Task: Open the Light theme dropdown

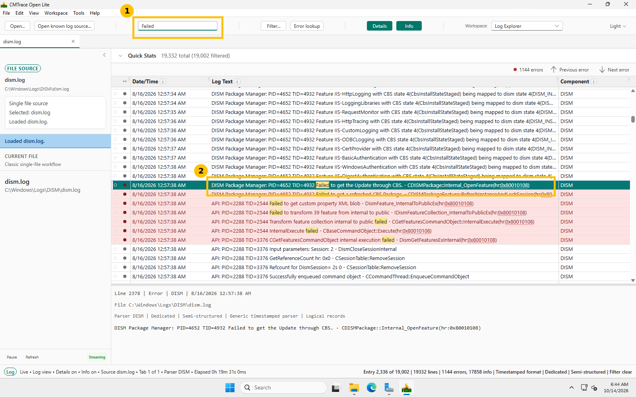Action: (x=618, y=26)
